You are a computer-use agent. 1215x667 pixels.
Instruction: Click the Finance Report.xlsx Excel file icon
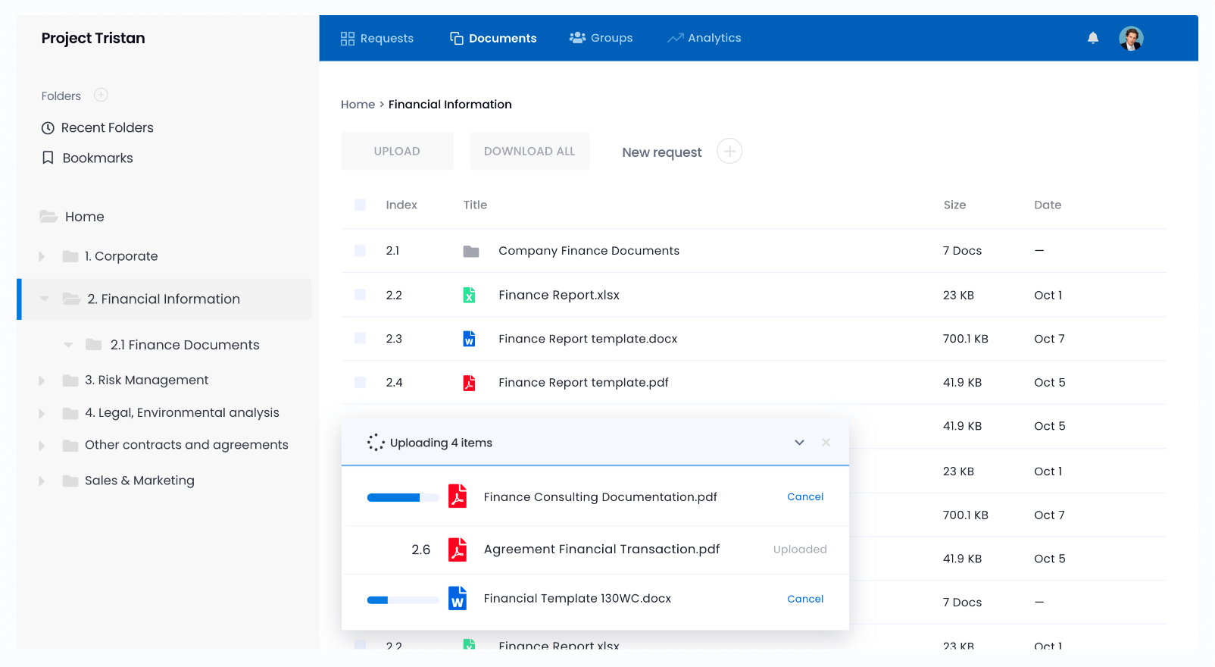[470, 295]
